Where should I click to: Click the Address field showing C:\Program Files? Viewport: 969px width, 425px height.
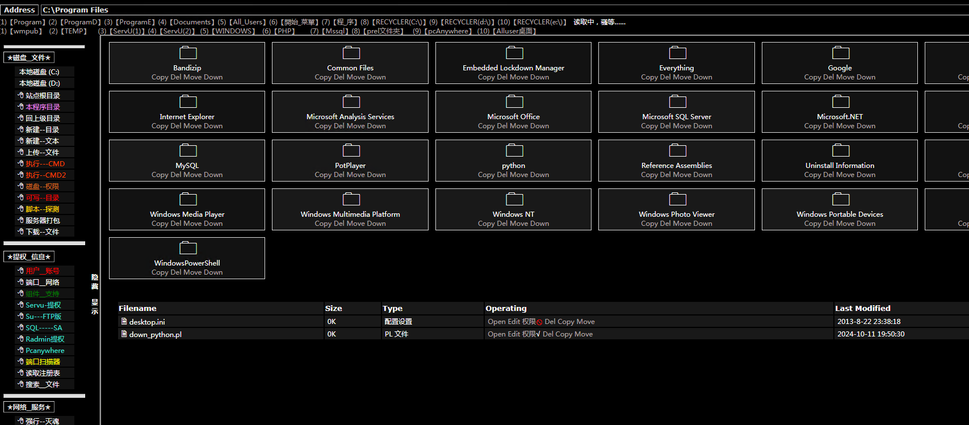point(505,10)
